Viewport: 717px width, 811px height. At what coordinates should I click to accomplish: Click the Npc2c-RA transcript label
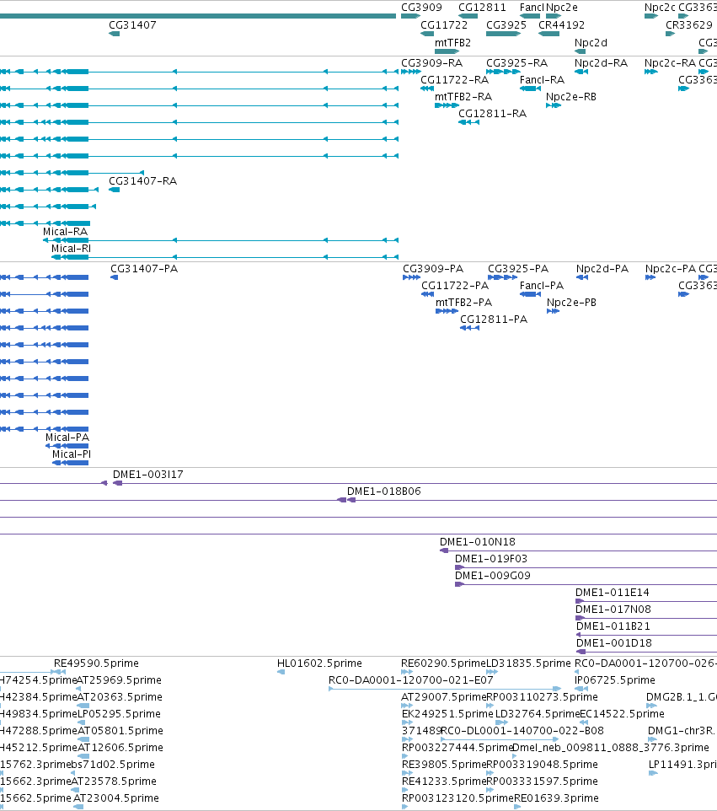tap(670, 63)
